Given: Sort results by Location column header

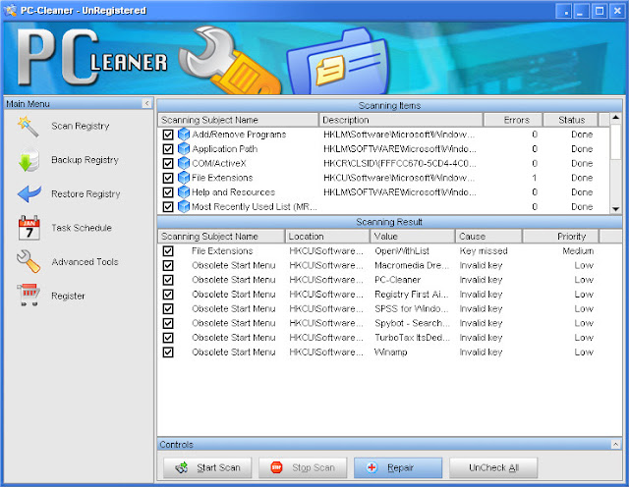Looking at the screenshot, I should point(327,237).
